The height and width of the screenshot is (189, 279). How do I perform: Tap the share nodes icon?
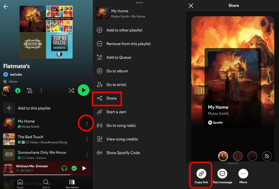tap(99, 98)
